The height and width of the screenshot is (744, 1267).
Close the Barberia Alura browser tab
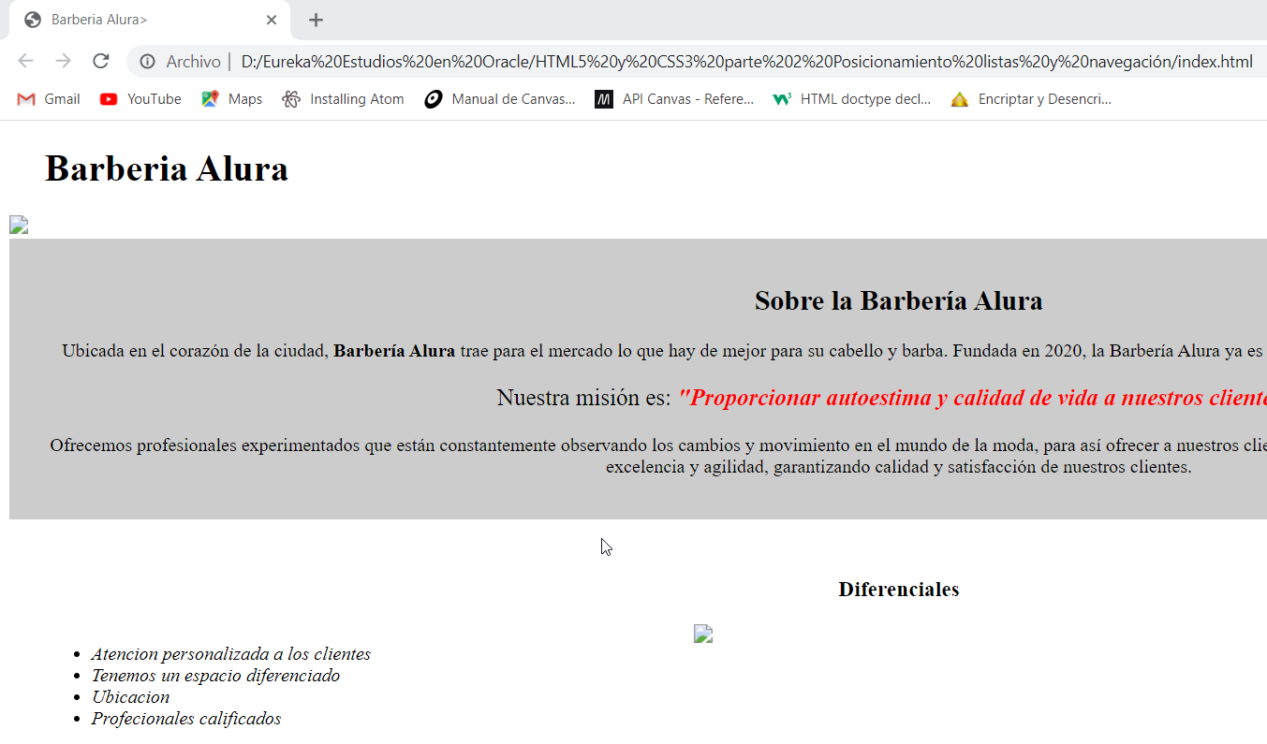click(x=272, y=20)
